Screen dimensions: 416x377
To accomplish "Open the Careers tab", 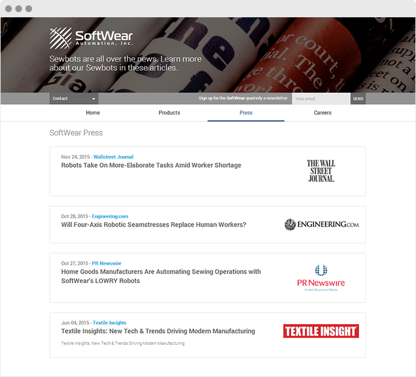I will [322, 113].
